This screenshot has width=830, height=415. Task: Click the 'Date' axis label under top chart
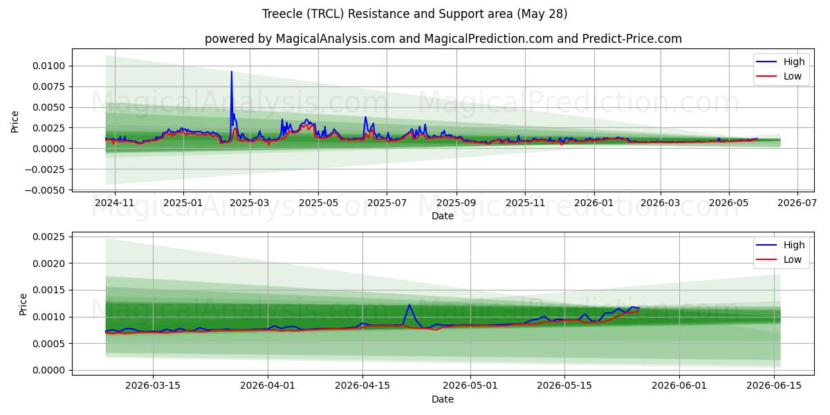tap(443, 216)
